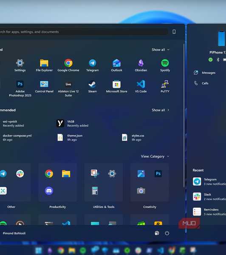Click the power button
Screen dimensions: 226x255
pos(167,233)
